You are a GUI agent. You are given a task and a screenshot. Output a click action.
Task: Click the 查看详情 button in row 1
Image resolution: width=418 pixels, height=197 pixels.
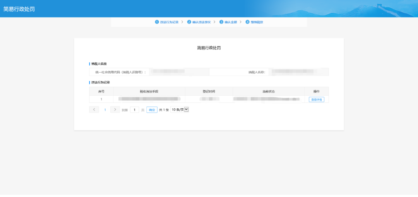pyautogui.click(x=316, y=99)
